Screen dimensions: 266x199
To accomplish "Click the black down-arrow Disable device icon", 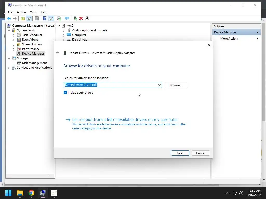I will tap(87, 18).
